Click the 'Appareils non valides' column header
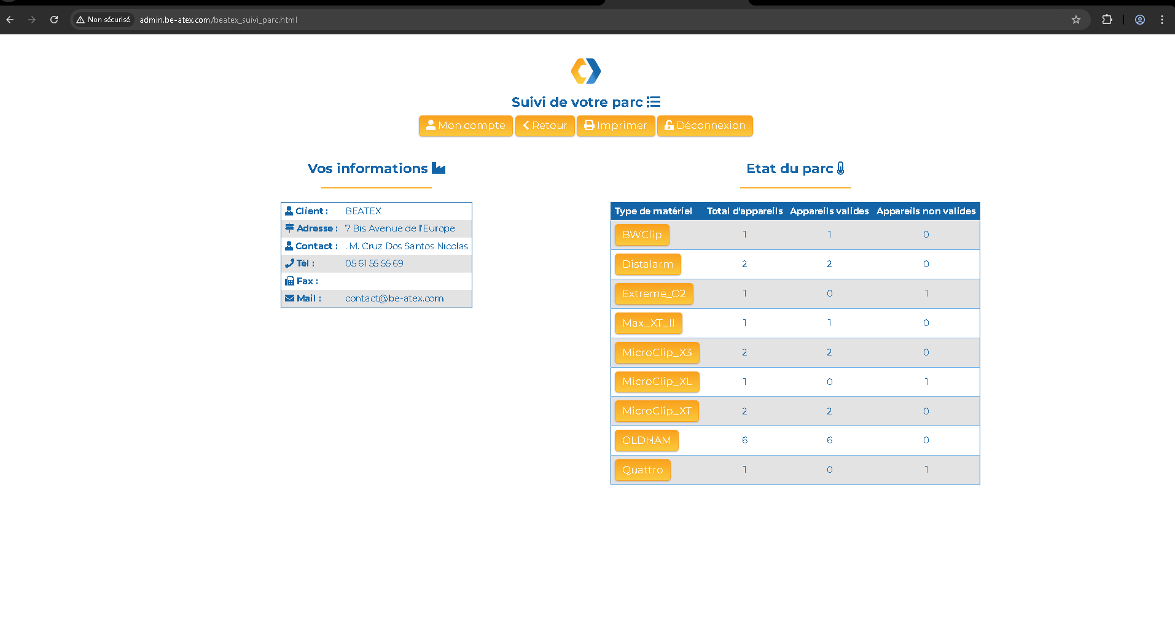 click(x=926, y=211)
